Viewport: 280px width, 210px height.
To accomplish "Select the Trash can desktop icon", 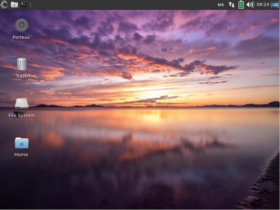I will [x=22, y=64].
